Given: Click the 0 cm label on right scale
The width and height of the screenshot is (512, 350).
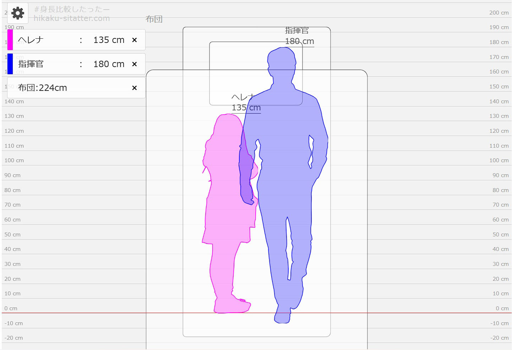Looking at the screenshot, I should click(x=502, y=308).
